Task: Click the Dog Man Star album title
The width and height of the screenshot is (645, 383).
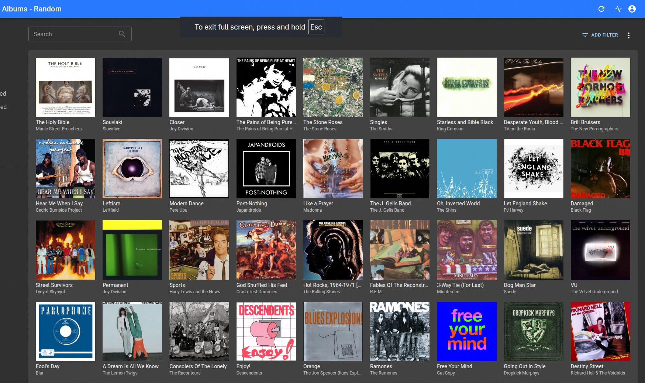Action: (x=520, y=285)
